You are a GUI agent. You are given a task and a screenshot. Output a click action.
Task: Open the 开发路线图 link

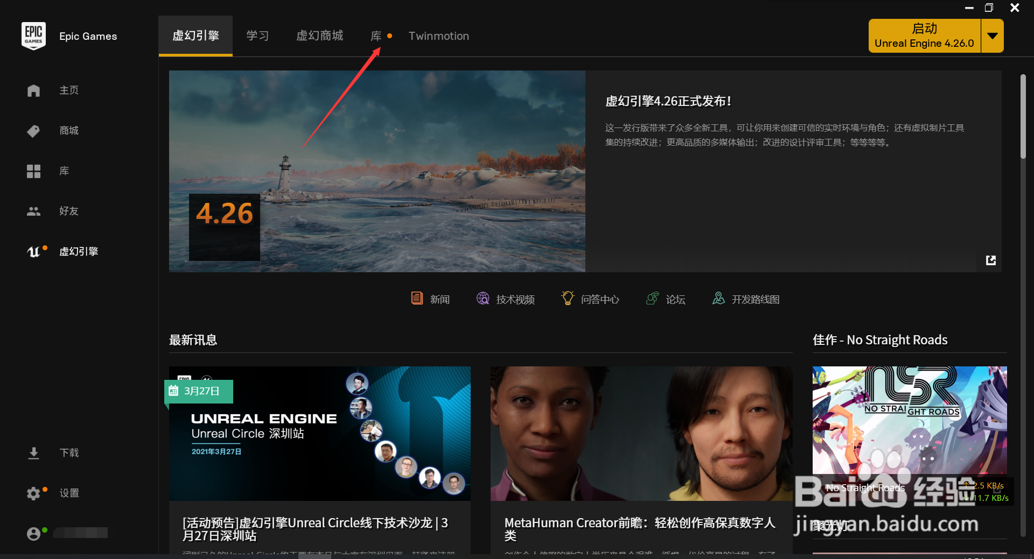[x=756, y=300]
